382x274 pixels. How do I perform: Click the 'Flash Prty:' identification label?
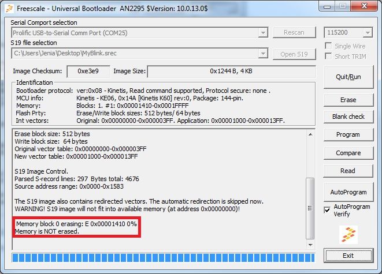click(31, 113)
